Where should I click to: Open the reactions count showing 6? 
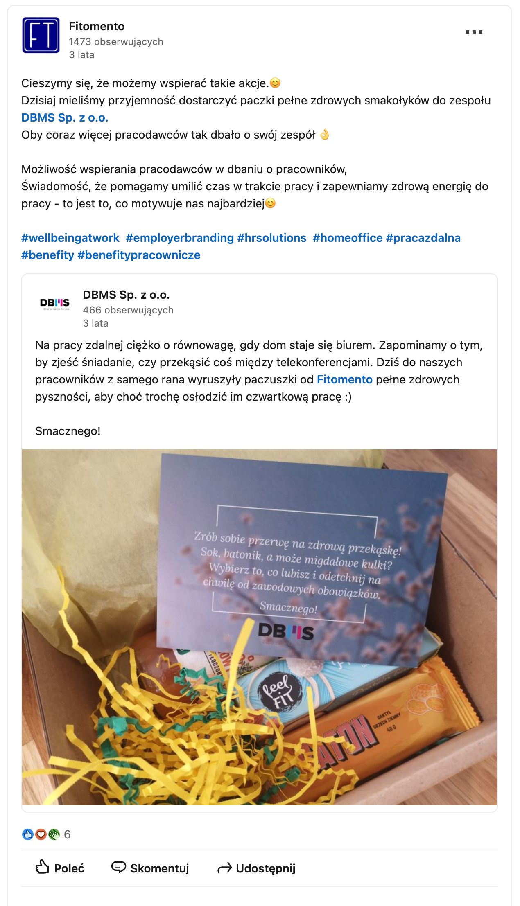(x=68, y=834)
